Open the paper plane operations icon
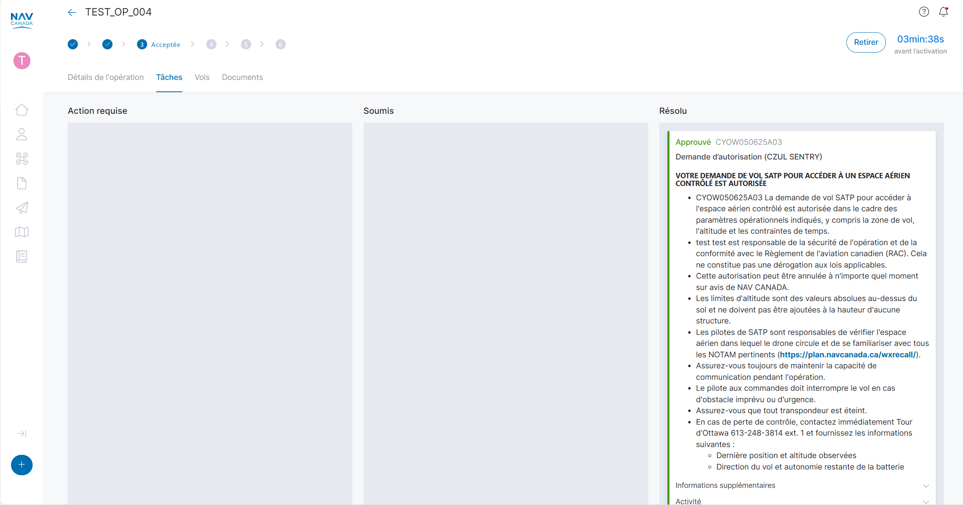Image resolution: width=963 pixels, height=505 pixels. [x=22, y=208]
